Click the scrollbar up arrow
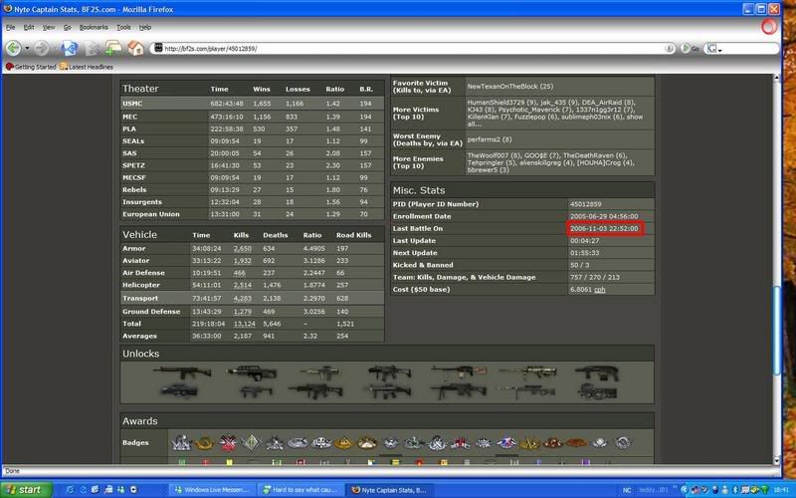The image size is (796, 498). coord(777,79)
